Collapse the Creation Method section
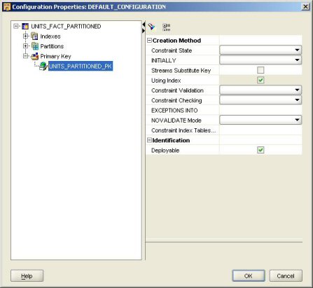Screen dimensions: 313x288 coord(149,41)
